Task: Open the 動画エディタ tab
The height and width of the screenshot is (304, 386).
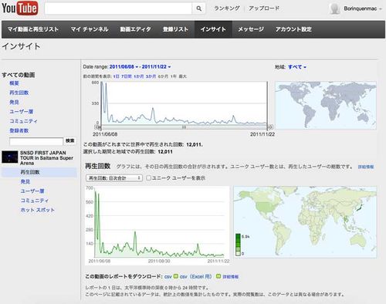Action: pyautogui.click(x=135, y=29)
